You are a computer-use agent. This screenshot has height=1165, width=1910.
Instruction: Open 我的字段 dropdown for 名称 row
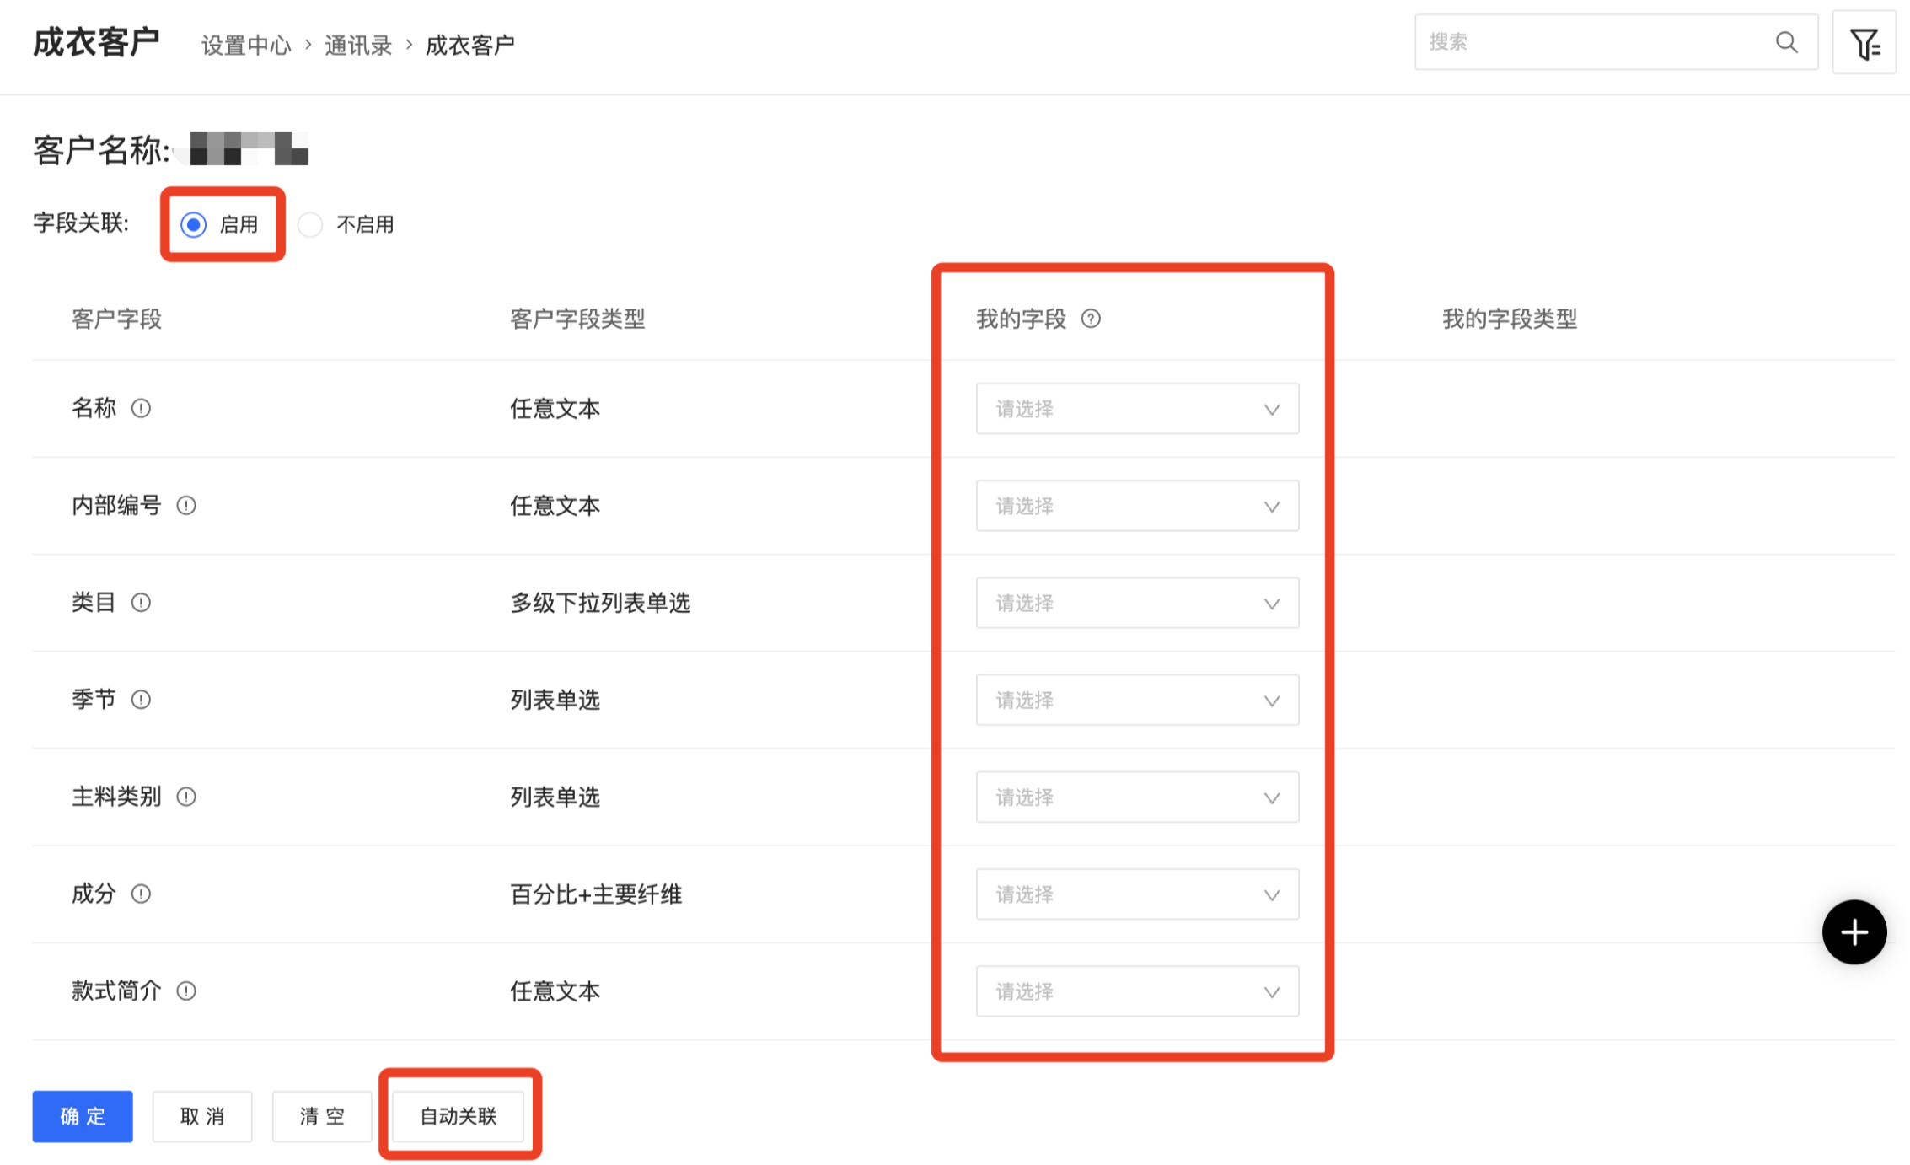click(1136, 410)
